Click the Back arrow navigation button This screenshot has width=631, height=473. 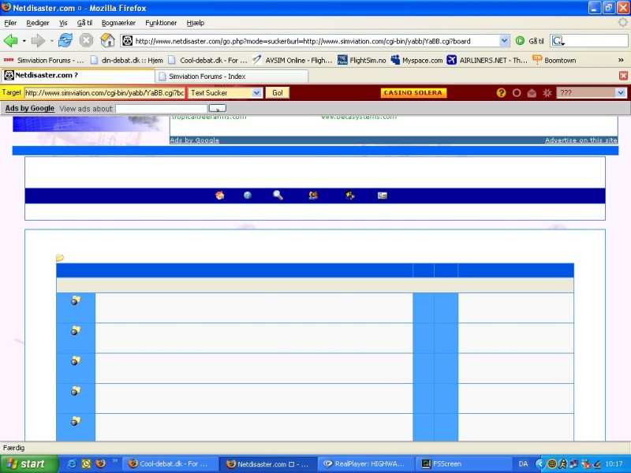tap(11, 40)
